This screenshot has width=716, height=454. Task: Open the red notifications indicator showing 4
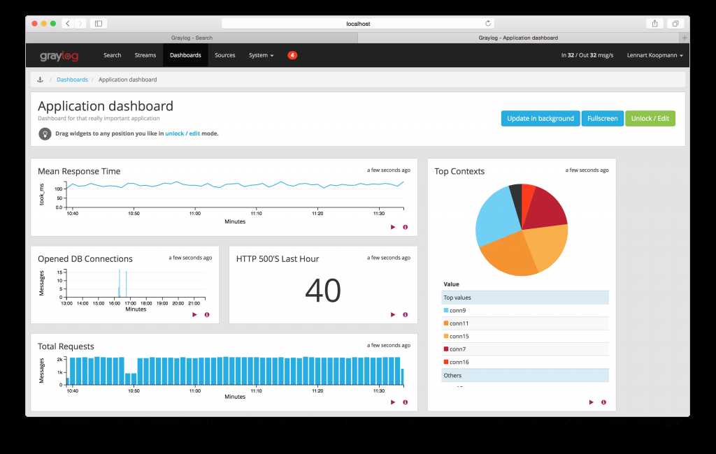pyautogui.click(x=292, y=54)
